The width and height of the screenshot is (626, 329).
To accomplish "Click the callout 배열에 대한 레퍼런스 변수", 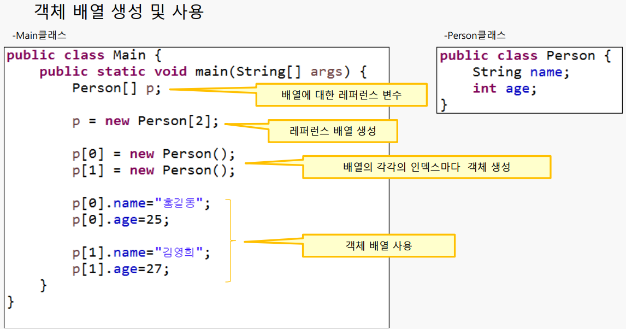I will 341,95.
